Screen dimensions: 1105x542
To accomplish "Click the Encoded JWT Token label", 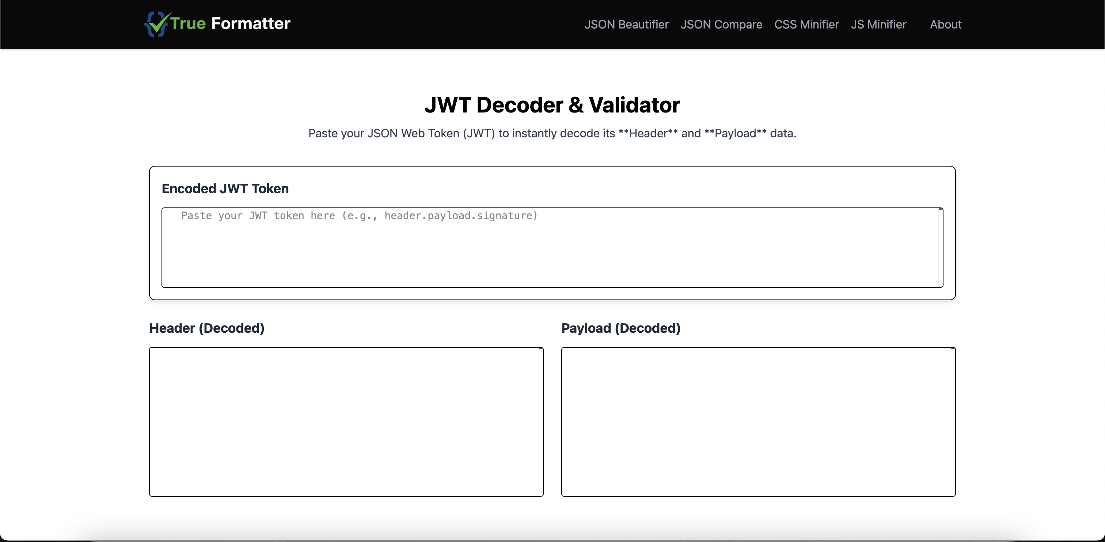I will pyautogui.click(x=225, y=189).
